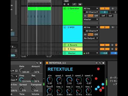This screenshot has height=96, width=128.
Task: Click the Operator Transpose knob
Action: [33, 89]
